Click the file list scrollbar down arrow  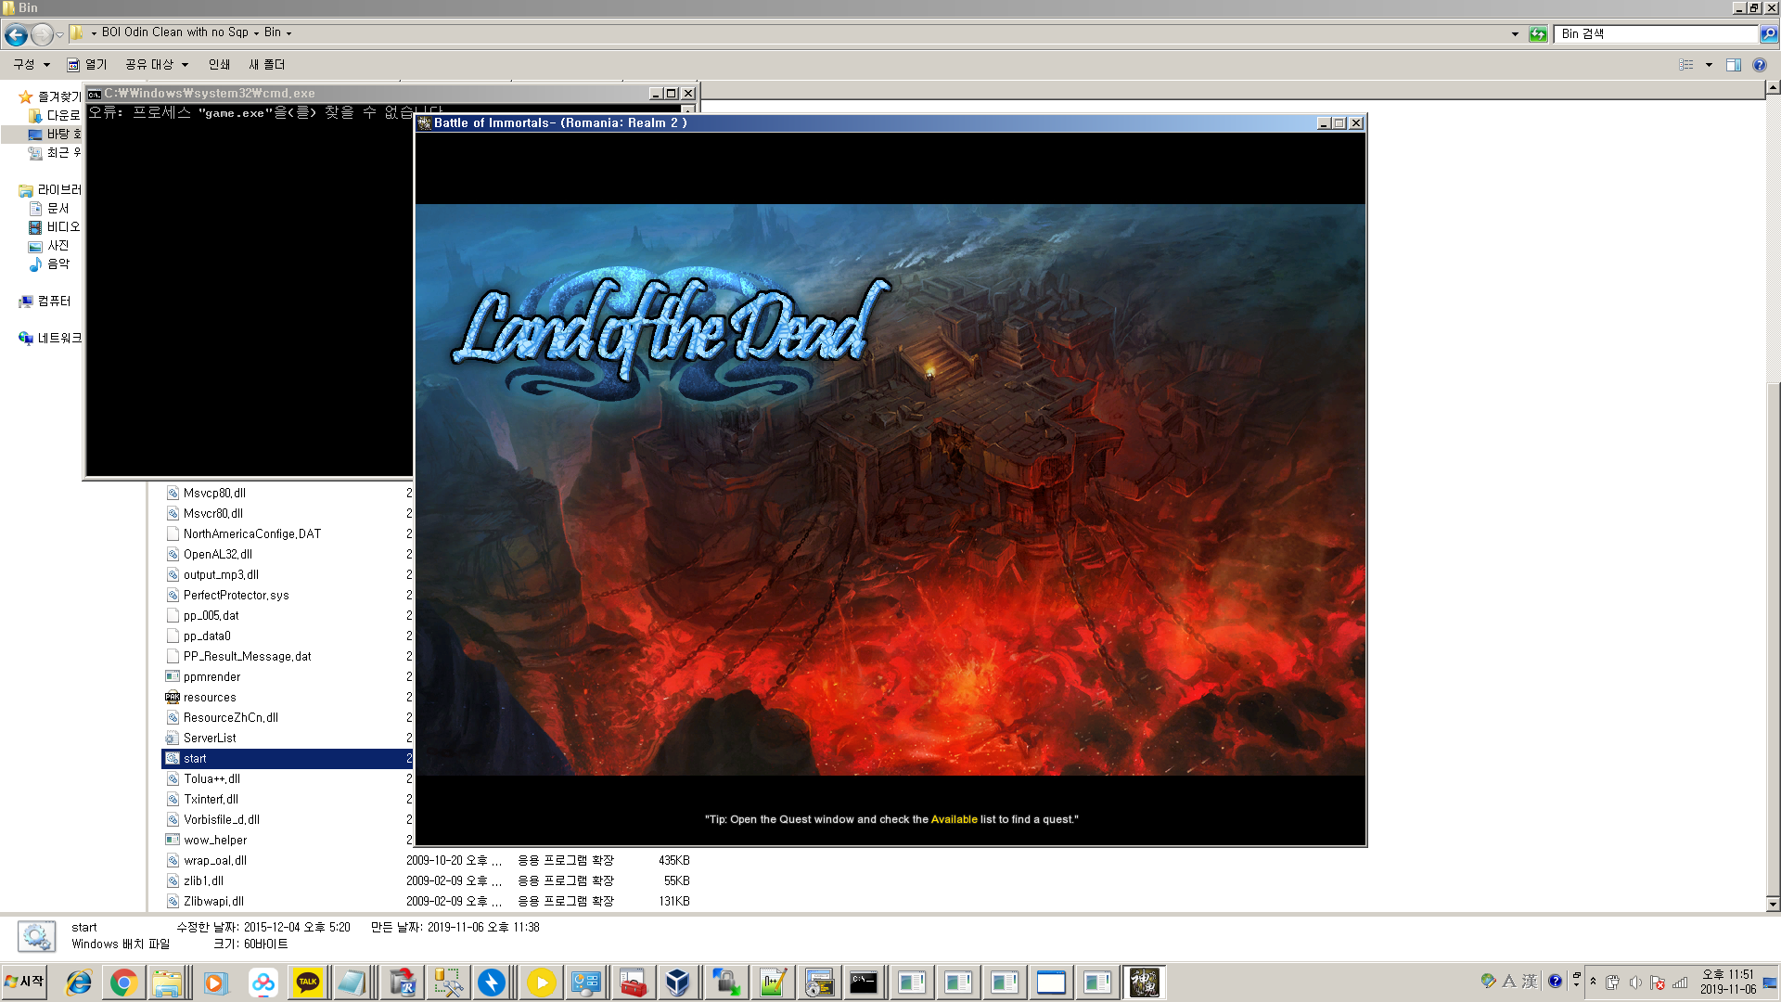[x=1773, y=904]
